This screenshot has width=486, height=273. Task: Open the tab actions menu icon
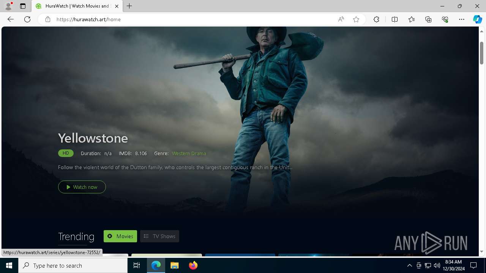[x=23, y=6]
